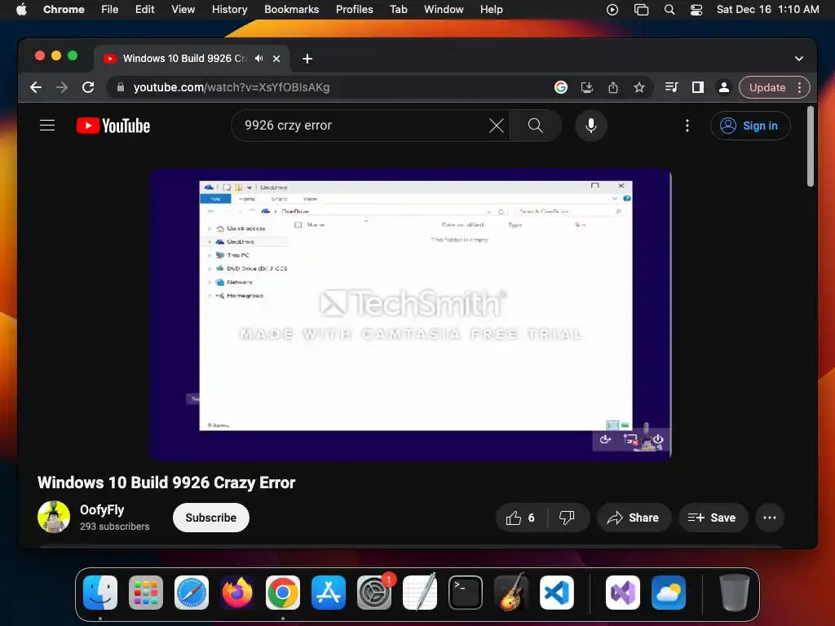Open Google icon in address bar

click(561, 87)
